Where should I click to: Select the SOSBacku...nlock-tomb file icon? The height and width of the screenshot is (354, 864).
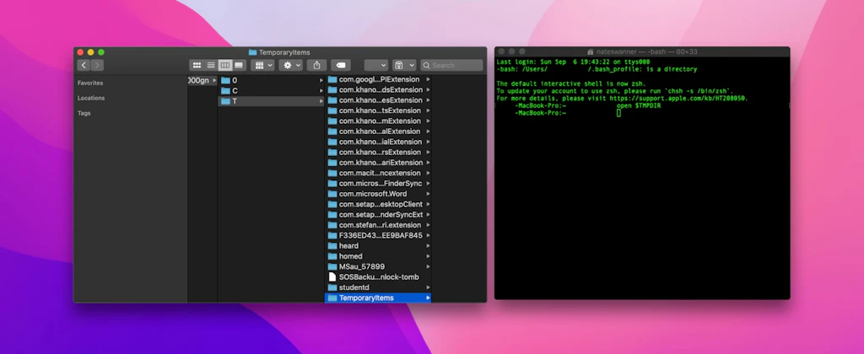coord(332,277)
